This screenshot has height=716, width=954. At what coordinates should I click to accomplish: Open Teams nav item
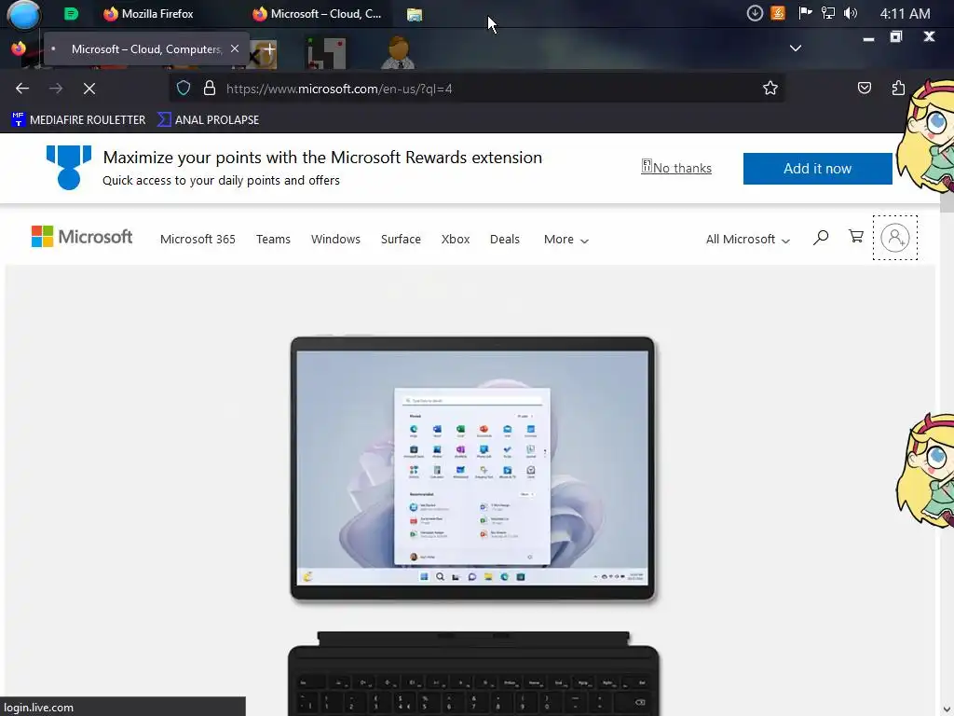coord(273,239)
